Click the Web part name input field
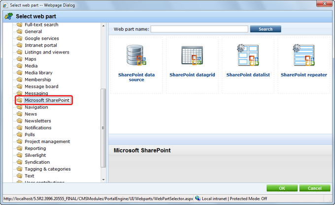The image size is (335, 205). pyautogui.click(x=199, y=29)
